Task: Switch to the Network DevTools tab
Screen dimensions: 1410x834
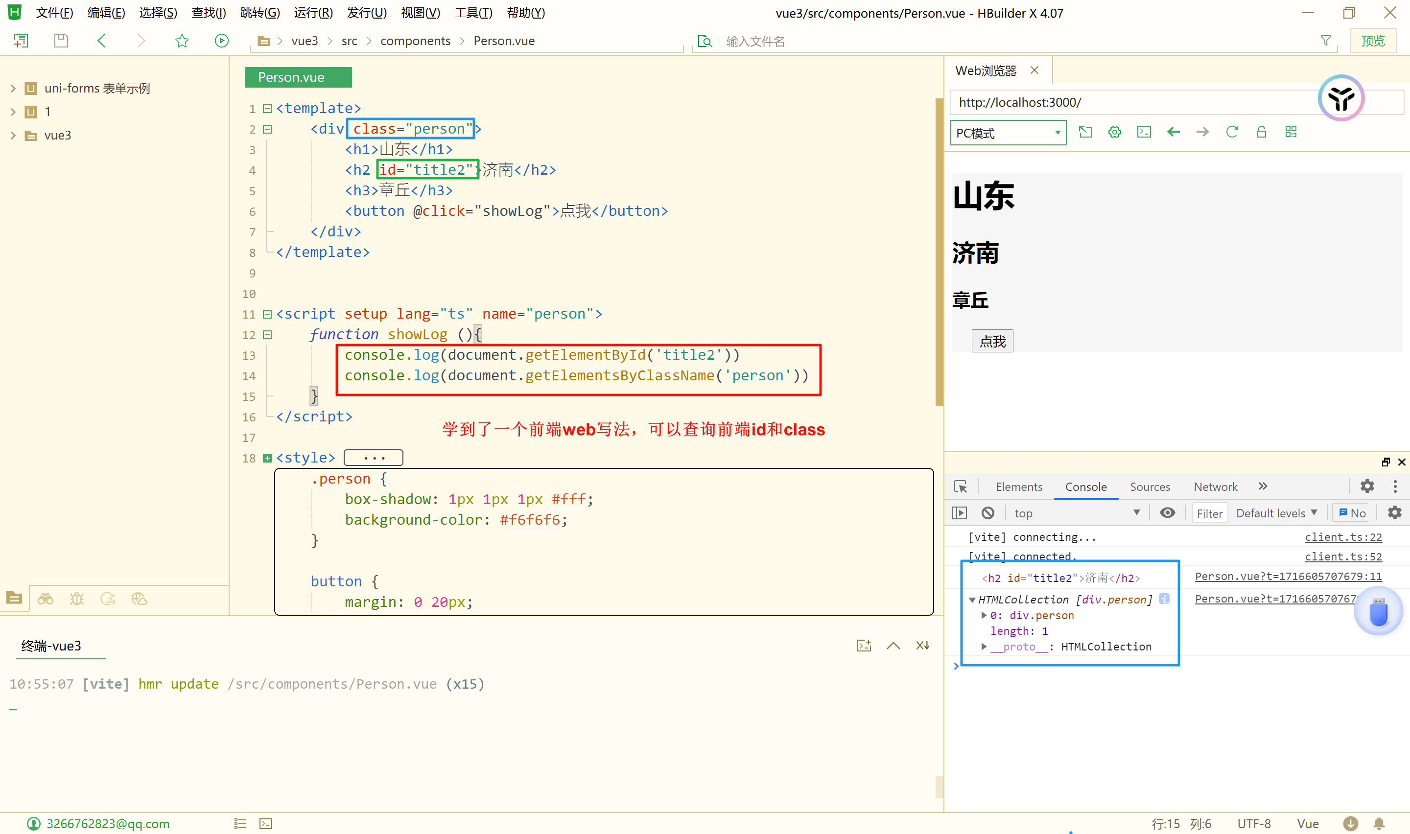Action: (x=1215, y=486)
